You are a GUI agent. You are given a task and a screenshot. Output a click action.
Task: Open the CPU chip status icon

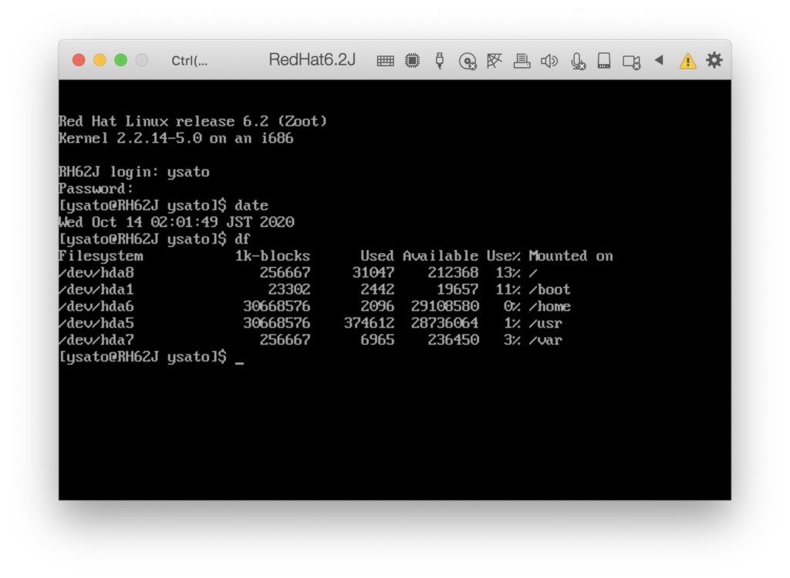coord(412,60)
